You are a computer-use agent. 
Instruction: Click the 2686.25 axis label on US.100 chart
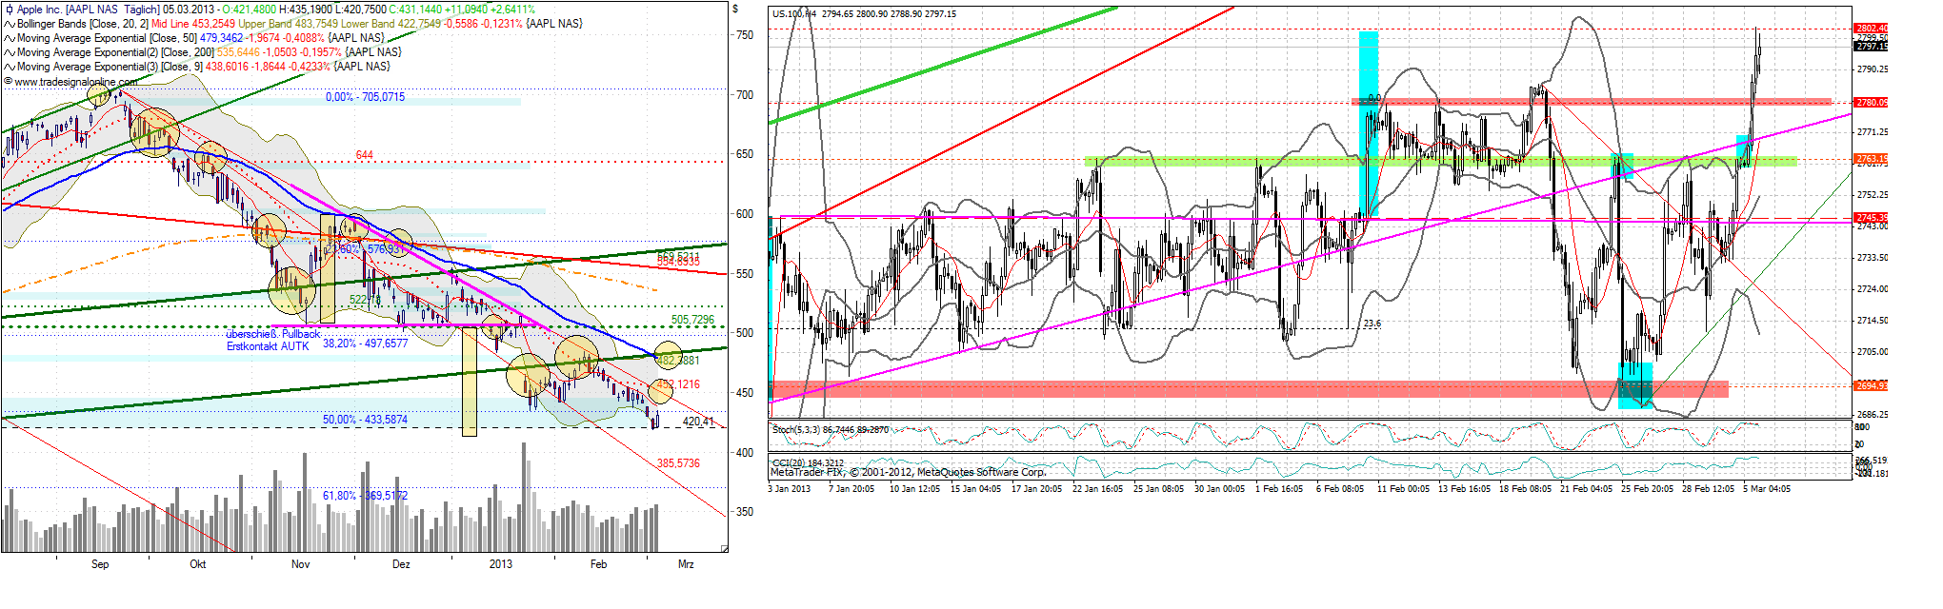[x=1873, y=415]
